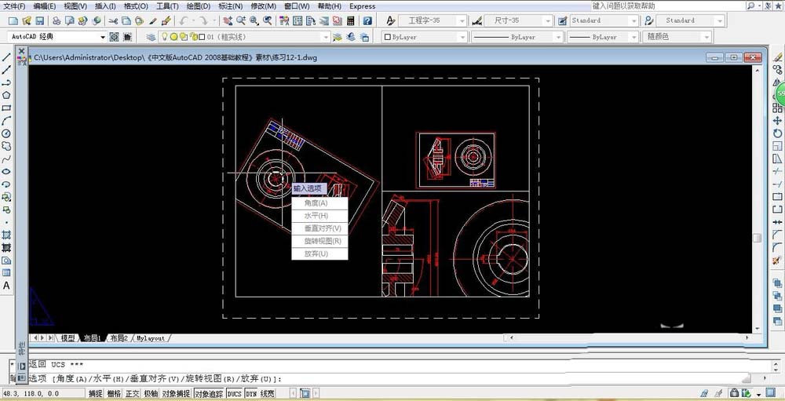
Task: Choose 放弃(U) in the options popup
Action: (319, 253)
